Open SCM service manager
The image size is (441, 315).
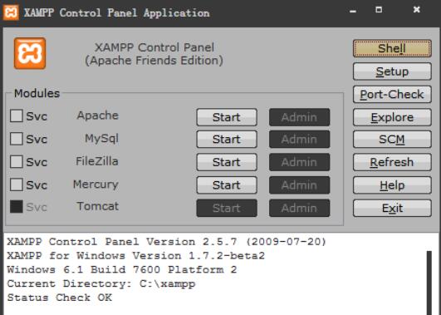point(392,140)
